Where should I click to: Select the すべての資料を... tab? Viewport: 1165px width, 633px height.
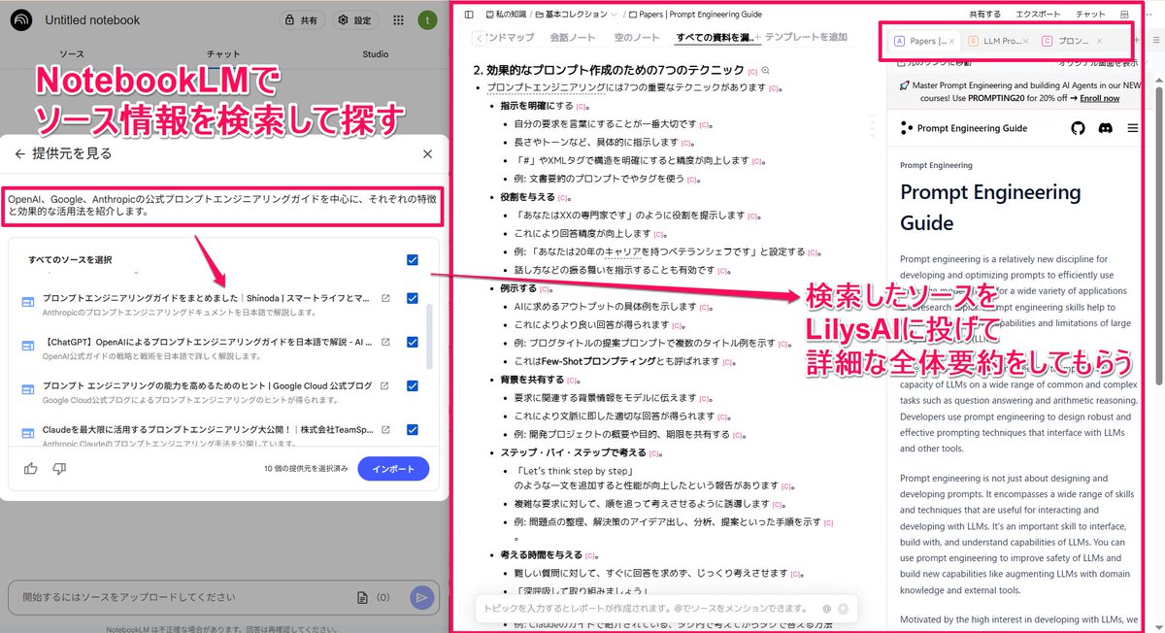point(717,38)
